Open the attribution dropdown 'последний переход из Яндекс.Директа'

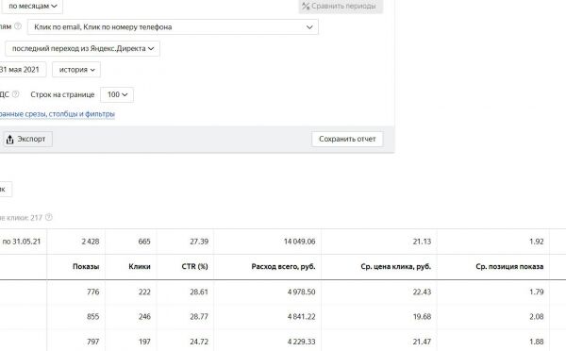click(x=82, y=48)
